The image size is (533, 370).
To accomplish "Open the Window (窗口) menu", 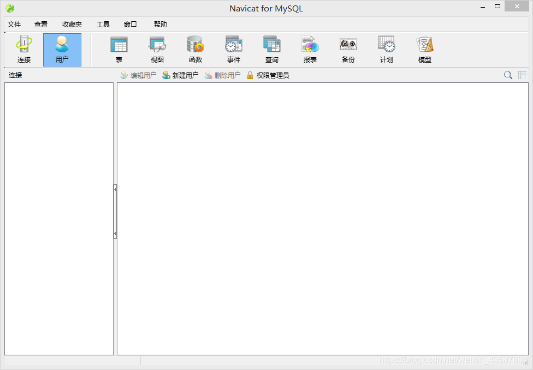I will point(130,25).
